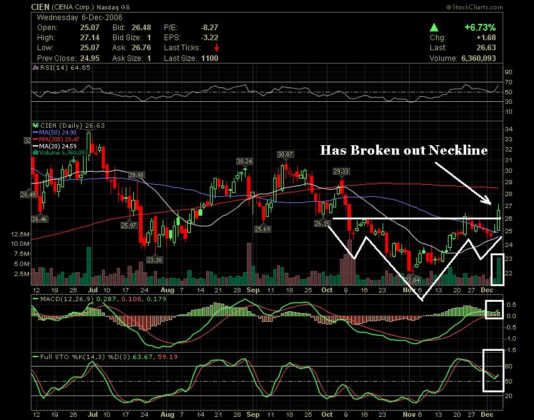Screen dimensions: 534x420
Task: Click the volume bars icon in the legend
Action: (35, 153)
